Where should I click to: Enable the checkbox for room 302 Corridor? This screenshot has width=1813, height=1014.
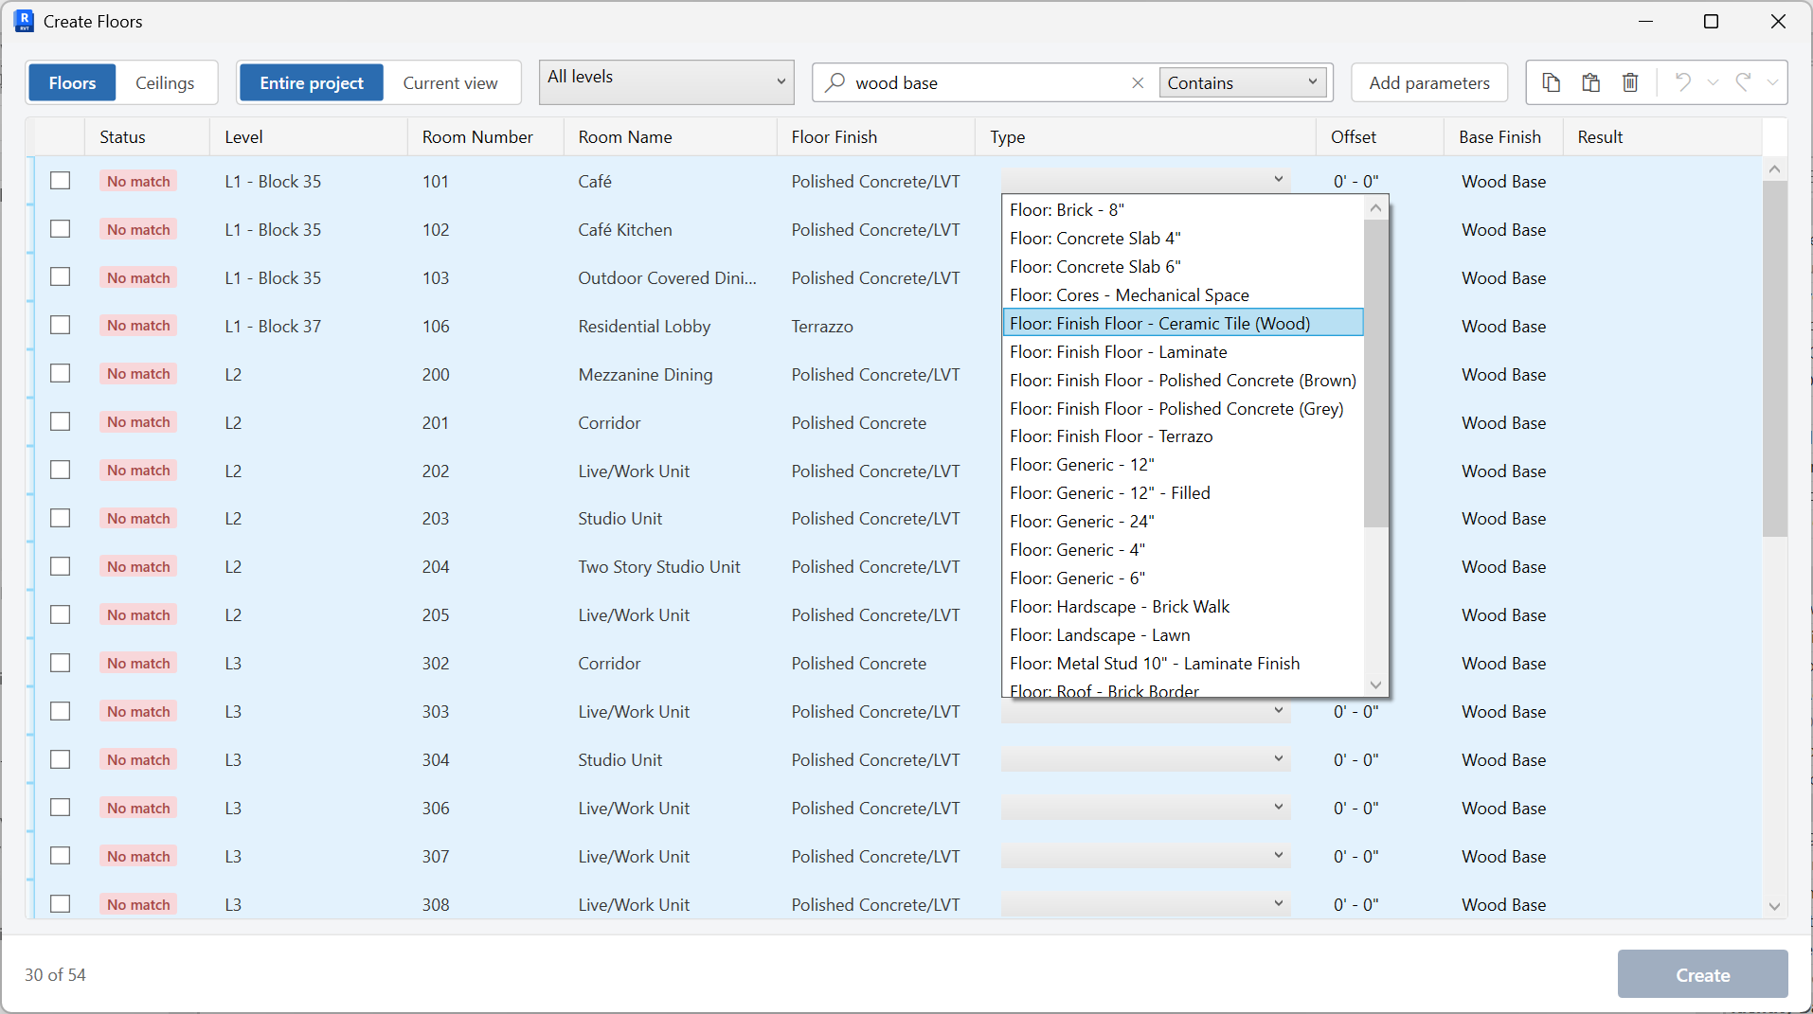pos(61,663)
